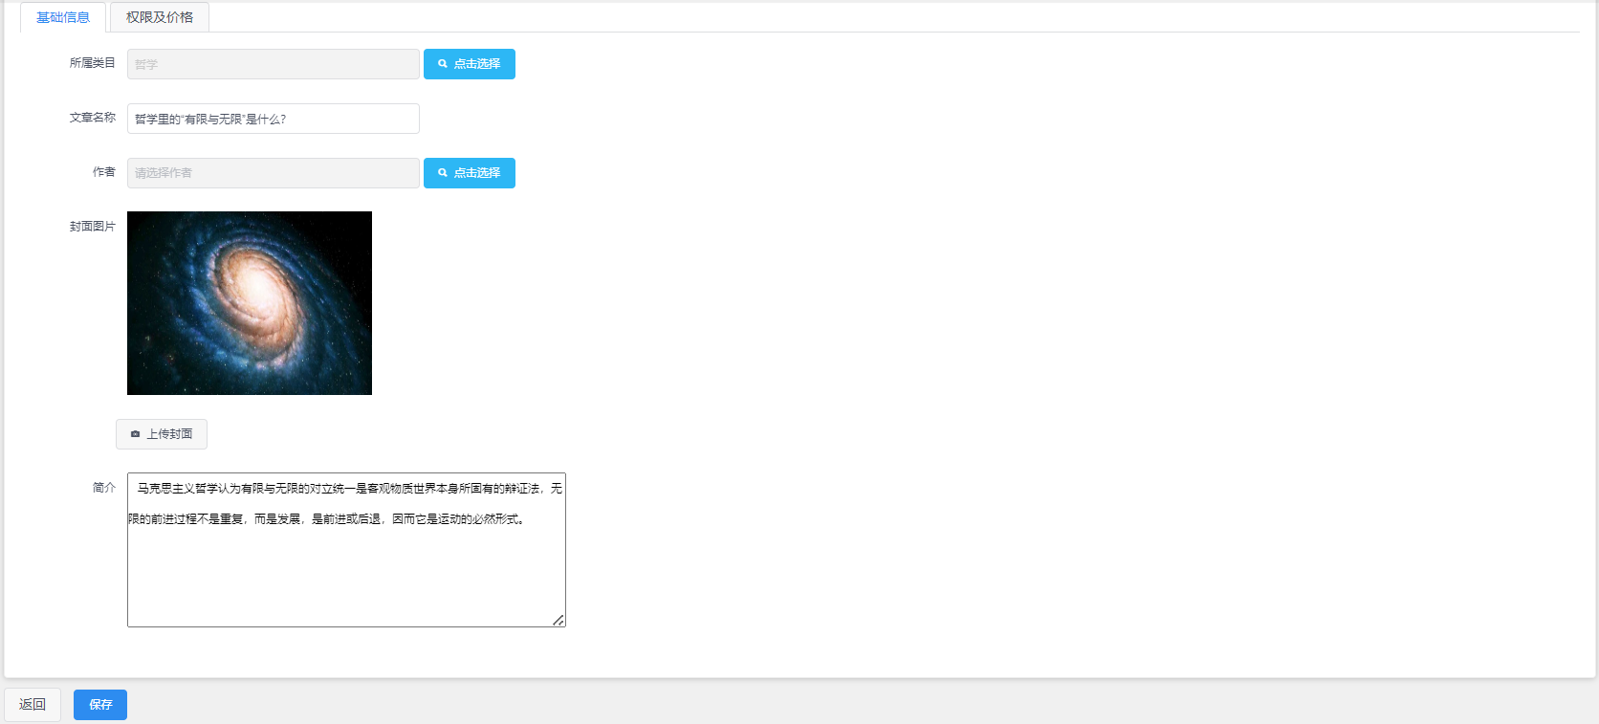
Task: Click 点击选择 button next to 所属类目
Action: point(470,64)
